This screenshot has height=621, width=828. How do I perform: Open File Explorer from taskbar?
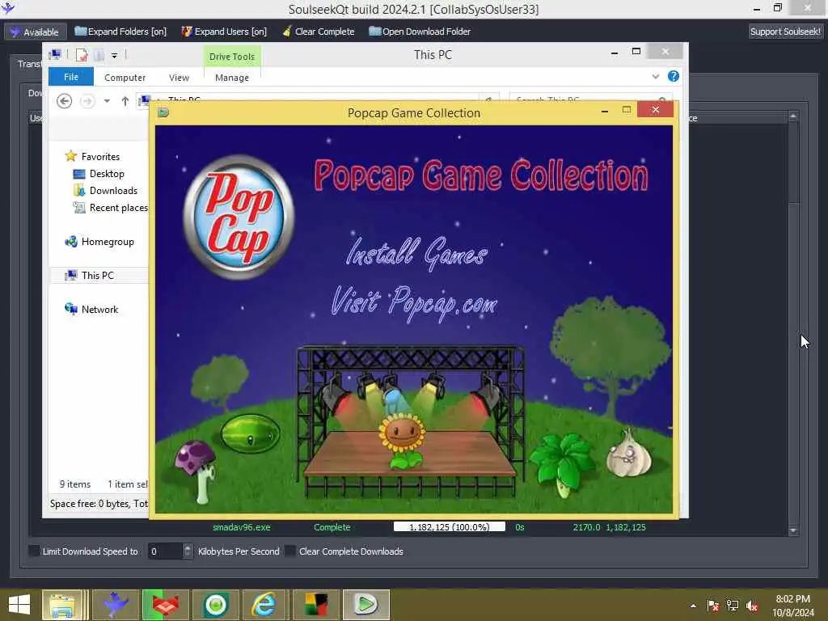coord(62,605)
